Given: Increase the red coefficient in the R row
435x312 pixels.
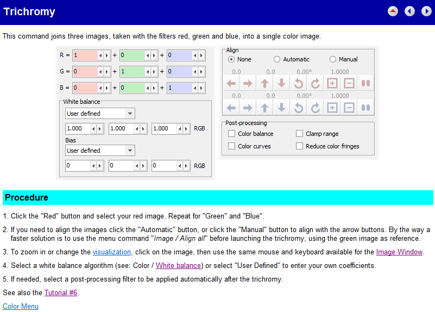Looking at the screenshot, I should (107, 55).
